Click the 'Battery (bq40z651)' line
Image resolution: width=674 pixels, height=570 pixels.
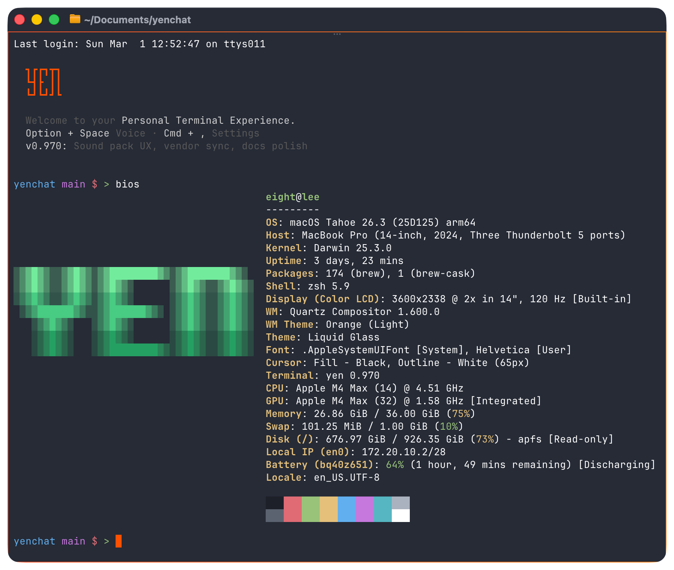[461, 465]
